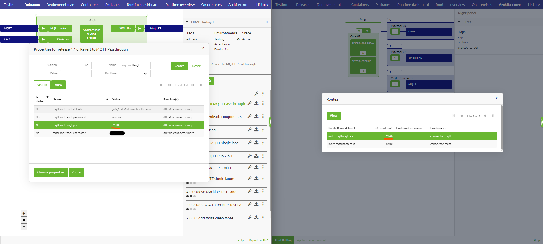
Task: Click the Export to PNG link
Action: [x=259, y=241]
